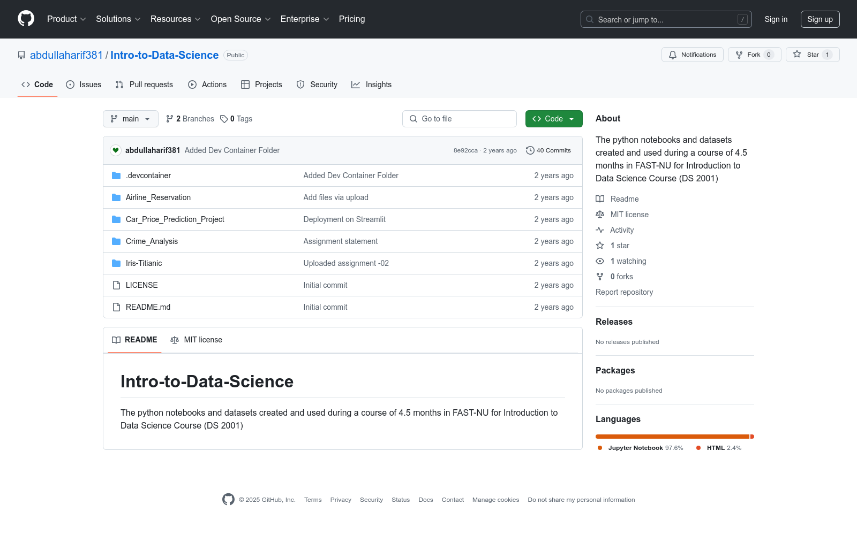Open the Jupyter Notebook 97.6% language link
Image resolution: width=857 pixels, height=535 pixels.
coord(641,448)
